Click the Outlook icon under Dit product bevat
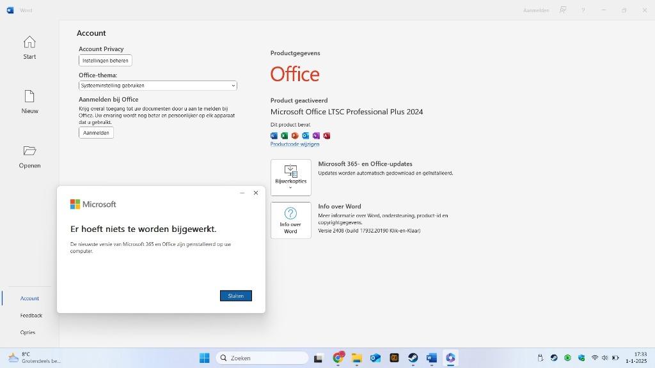Screen dimensions: 655x368 305,135
